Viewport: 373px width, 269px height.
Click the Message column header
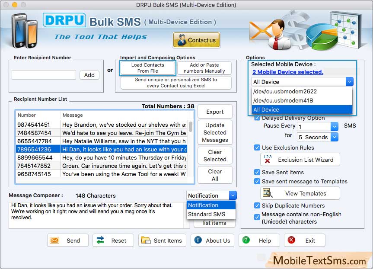pyautogui.click(x=124, y=115)
